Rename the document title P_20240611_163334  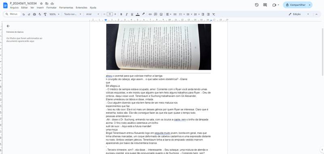point(23,4)
